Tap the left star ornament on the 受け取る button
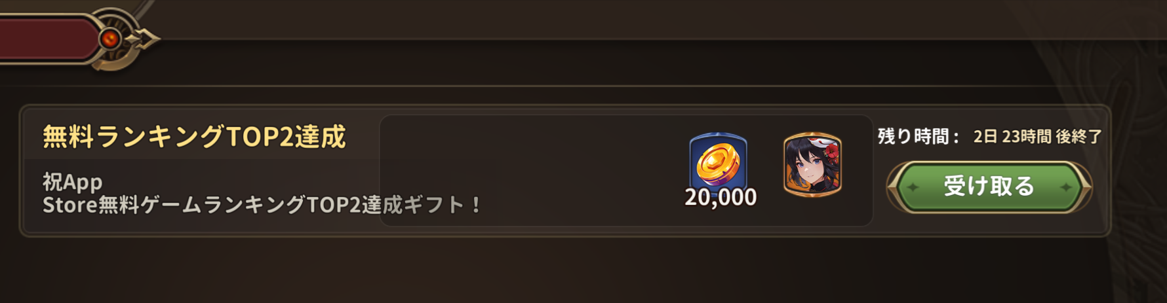 click(913, 187)
